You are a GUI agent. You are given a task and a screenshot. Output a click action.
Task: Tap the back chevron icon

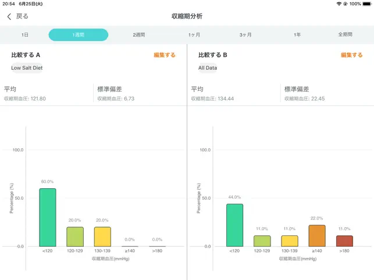coord(9,16)
